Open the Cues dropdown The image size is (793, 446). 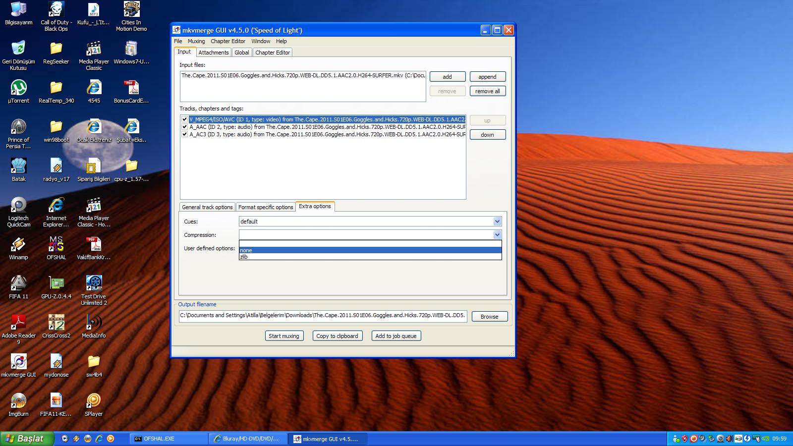tap(370, 222)
